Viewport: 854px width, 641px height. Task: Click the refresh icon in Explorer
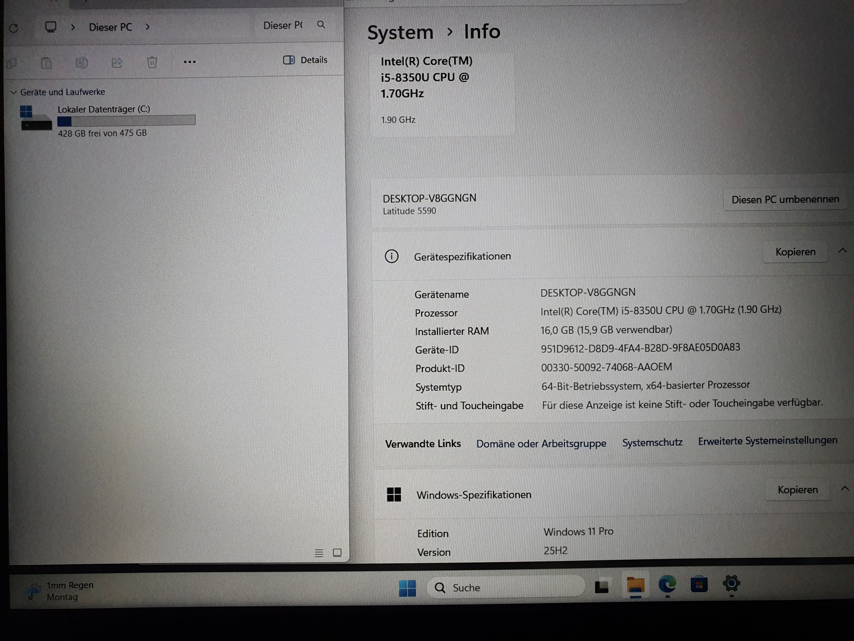pos(14,28)
